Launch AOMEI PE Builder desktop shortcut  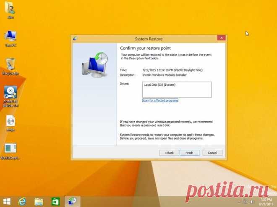[10, 97]
